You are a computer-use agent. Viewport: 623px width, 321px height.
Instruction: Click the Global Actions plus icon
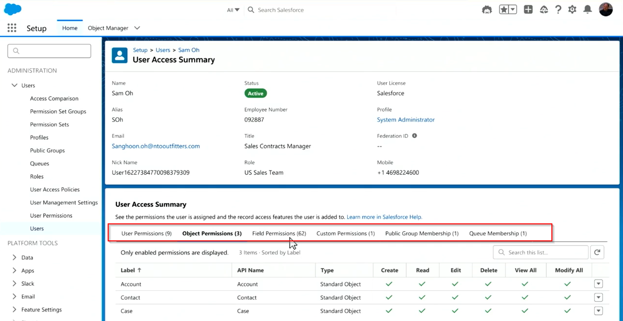click(529, 10)
